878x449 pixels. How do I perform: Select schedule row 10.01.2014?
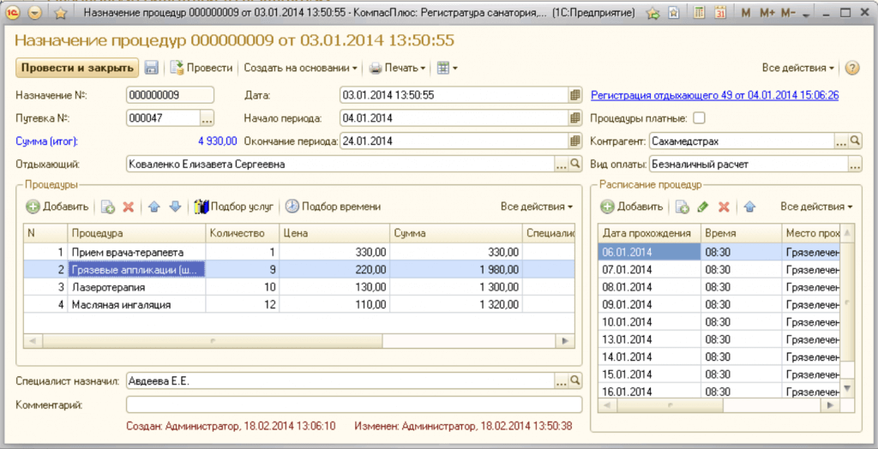point(719,322)
